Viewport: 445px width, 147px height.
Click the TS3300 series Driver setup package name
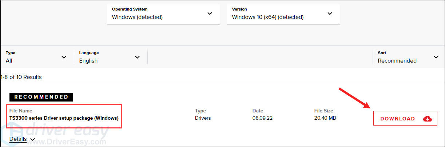(64, 118)
